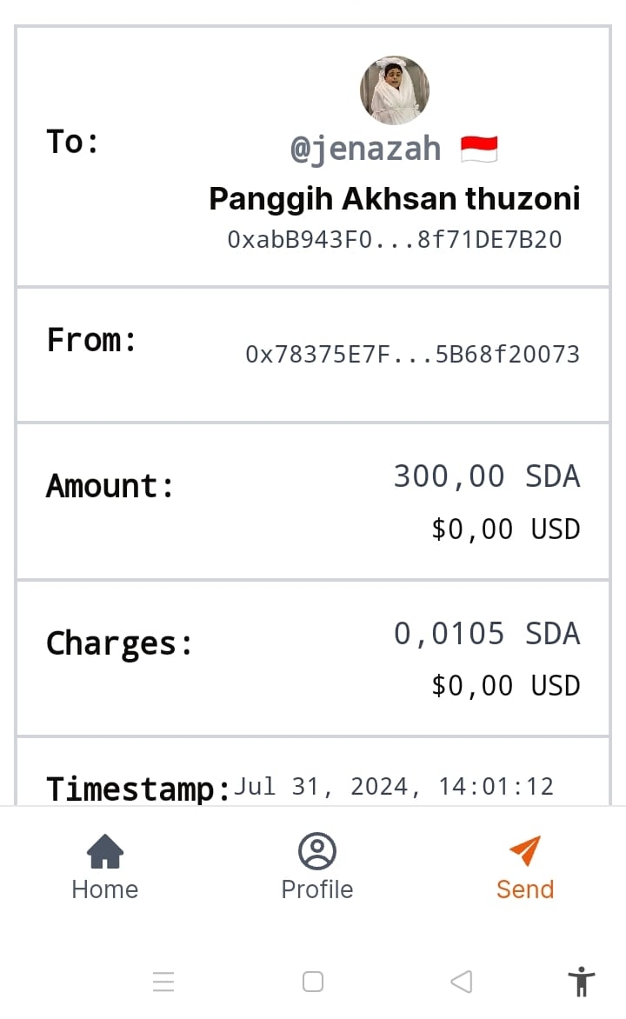Switch to the Profile tab label
626x1019 pixels.
(x=316, y=889)
